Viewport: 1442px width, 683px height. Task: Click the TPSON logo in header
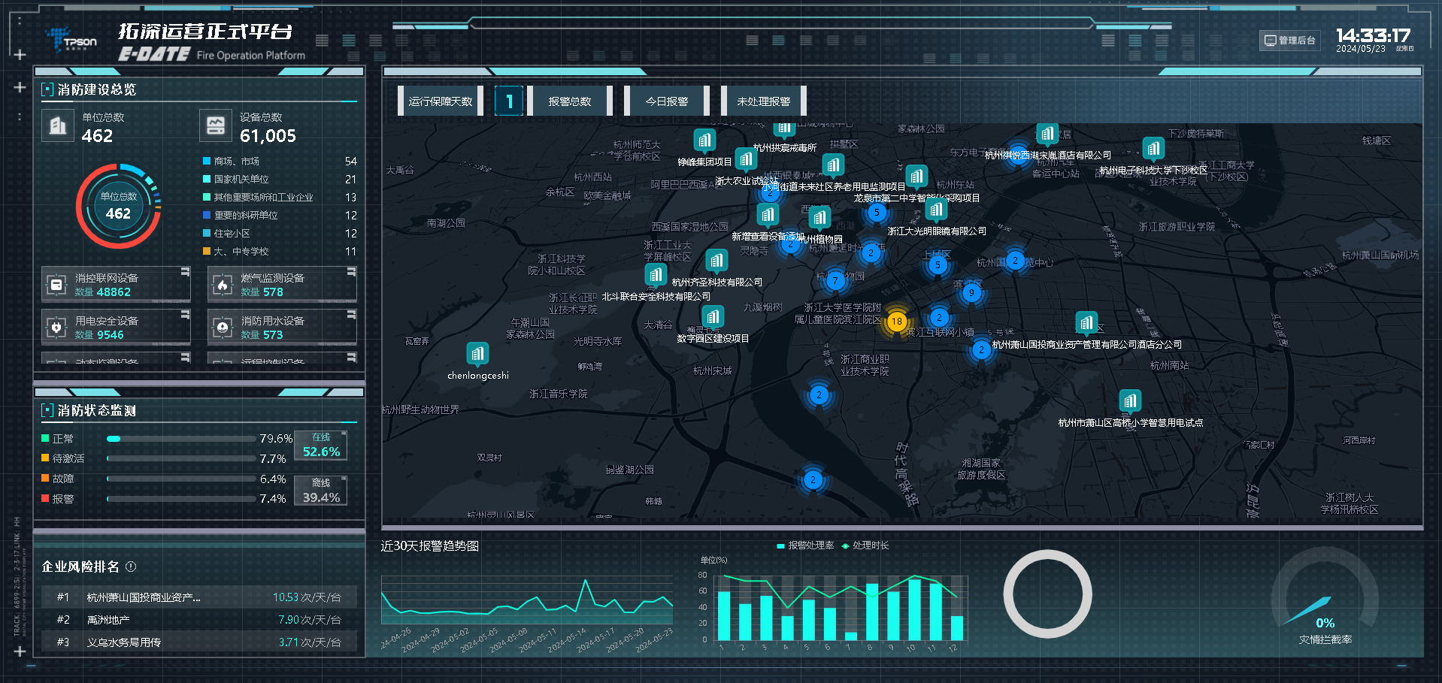click(x=71, y=41)
